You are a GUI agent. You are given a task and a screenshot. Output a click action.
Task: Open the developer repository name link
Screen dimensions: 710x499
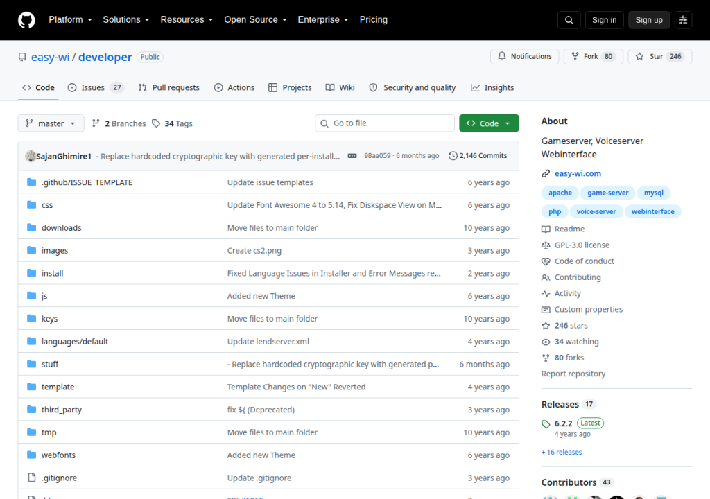pyautogui.click(x=105, y=57)
